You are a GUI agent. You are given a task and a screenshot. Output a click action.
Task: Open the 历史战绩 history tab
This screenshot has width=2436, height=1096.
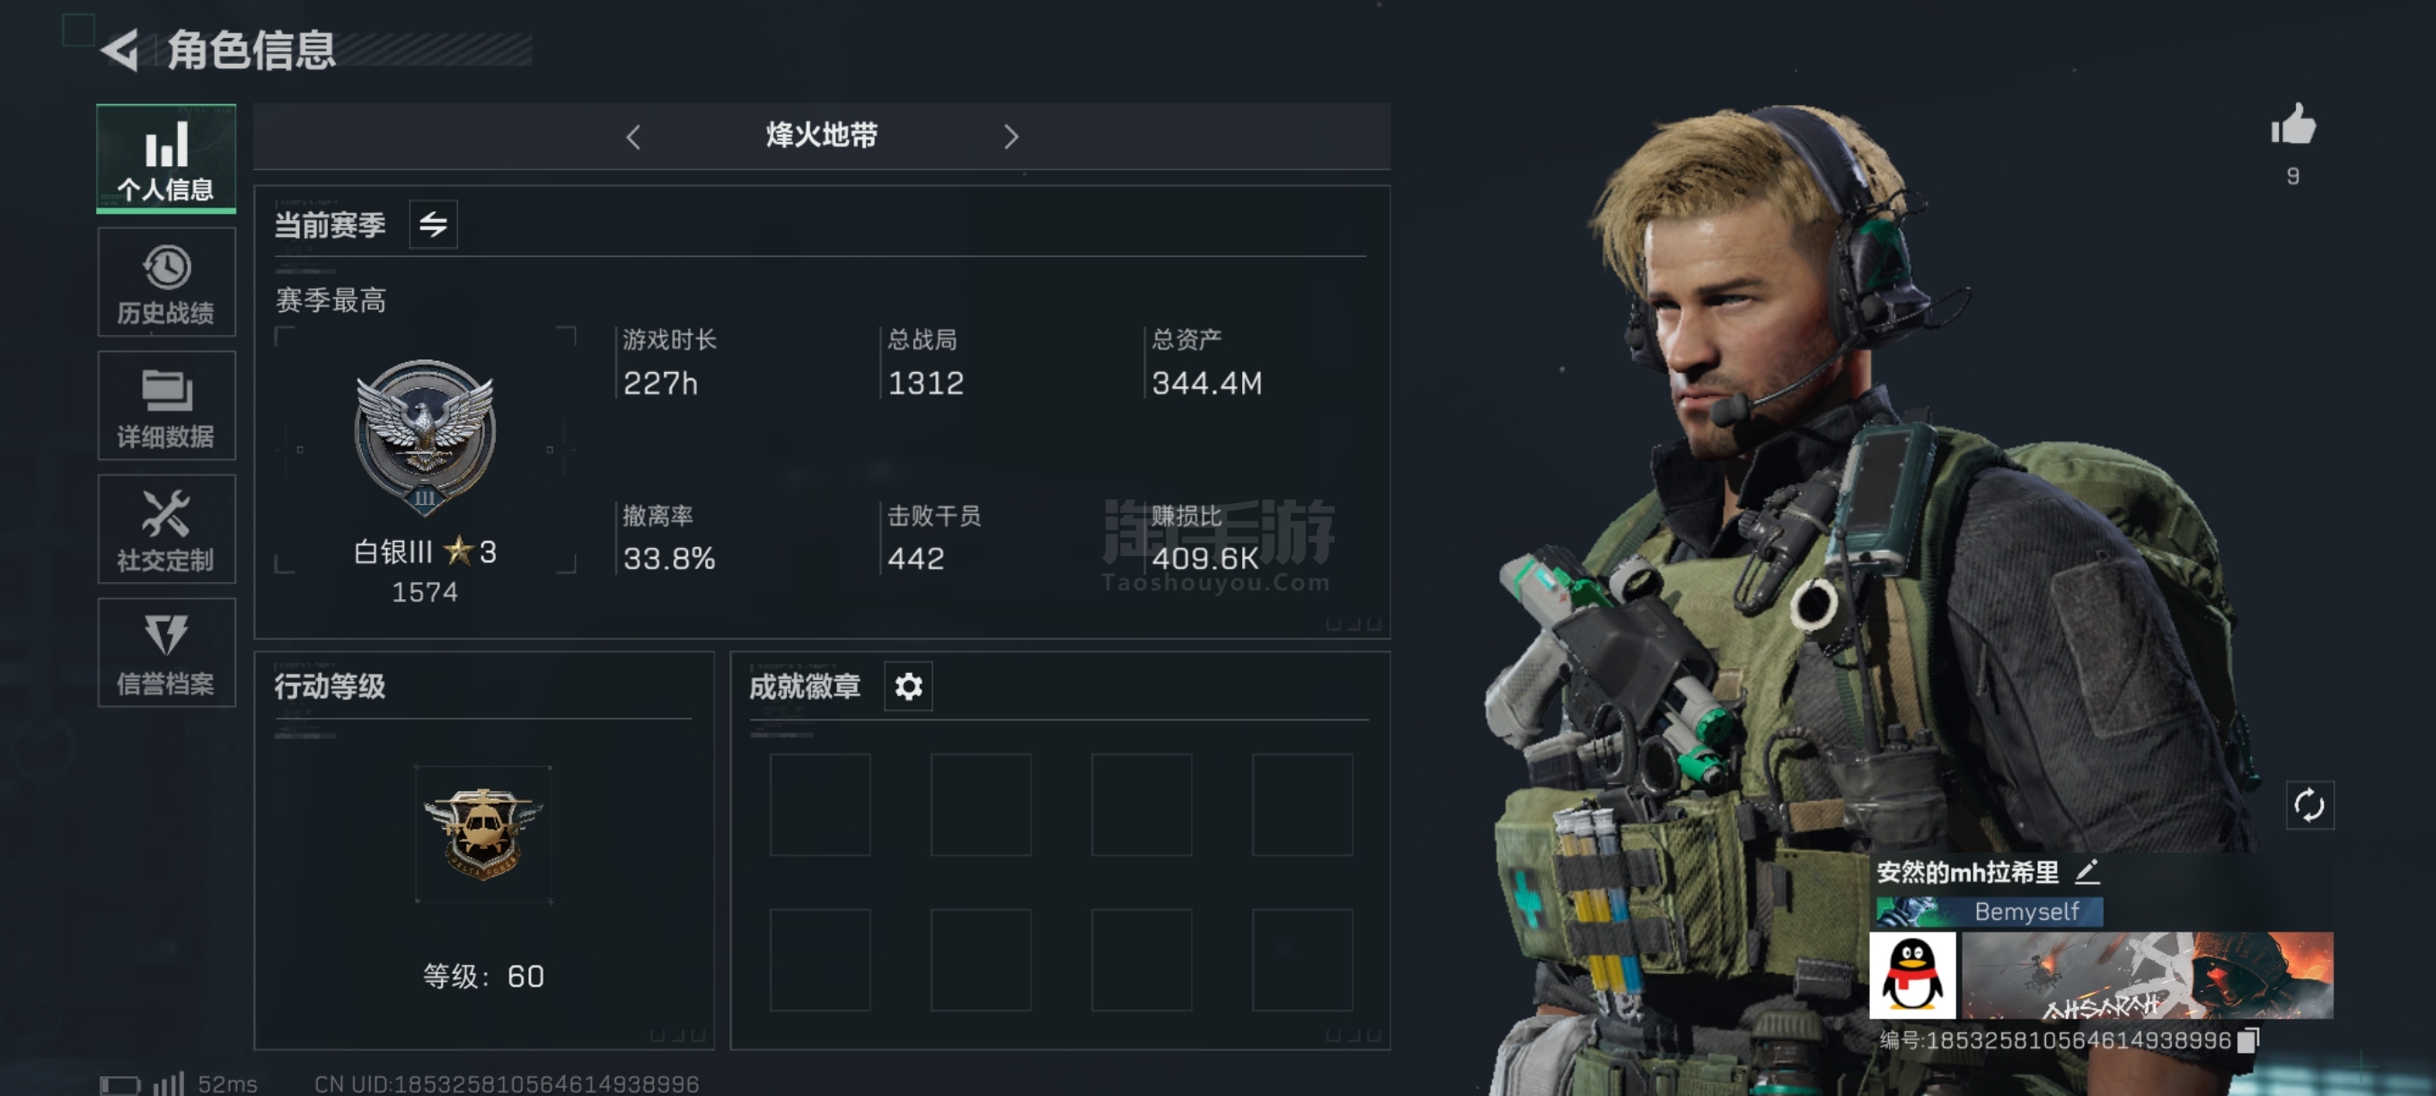pyautogui.click(x=166, y=282)
